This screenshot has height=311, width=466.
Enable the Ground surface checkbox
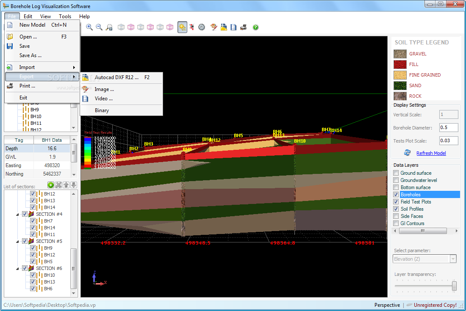[396, 173]
